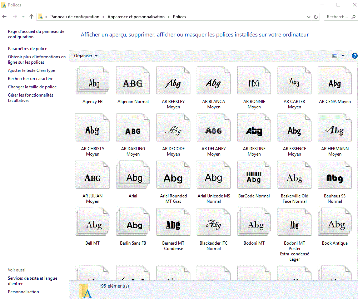The image size is (358, 299).
Task: Select the AR HERMANN Moyen font icon
Action: click(335, 127)
